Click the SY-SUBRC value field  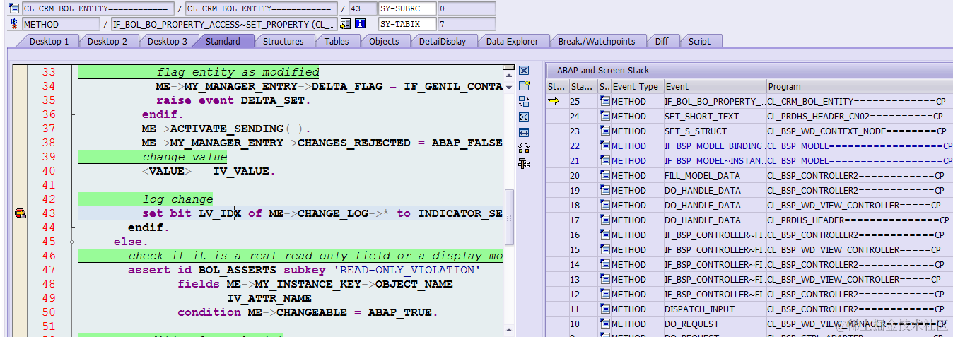[466, 8]
